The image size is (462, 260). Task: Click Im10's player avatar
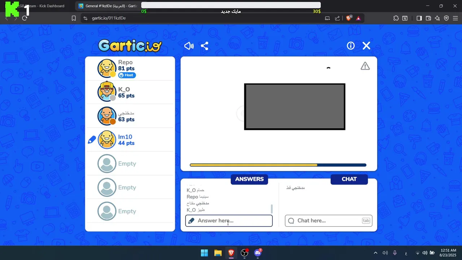pyautogui.click(x=107, y=139)
